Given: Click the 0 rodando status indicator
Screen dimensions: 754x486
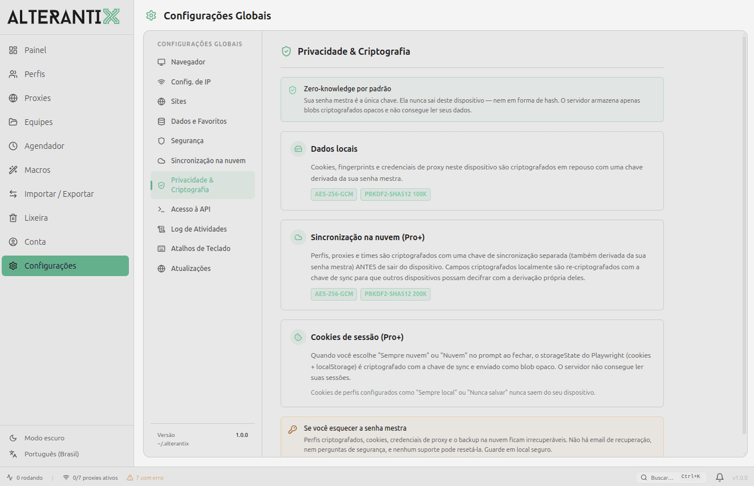Looking at the screenshot, I should tap(25, 477).
